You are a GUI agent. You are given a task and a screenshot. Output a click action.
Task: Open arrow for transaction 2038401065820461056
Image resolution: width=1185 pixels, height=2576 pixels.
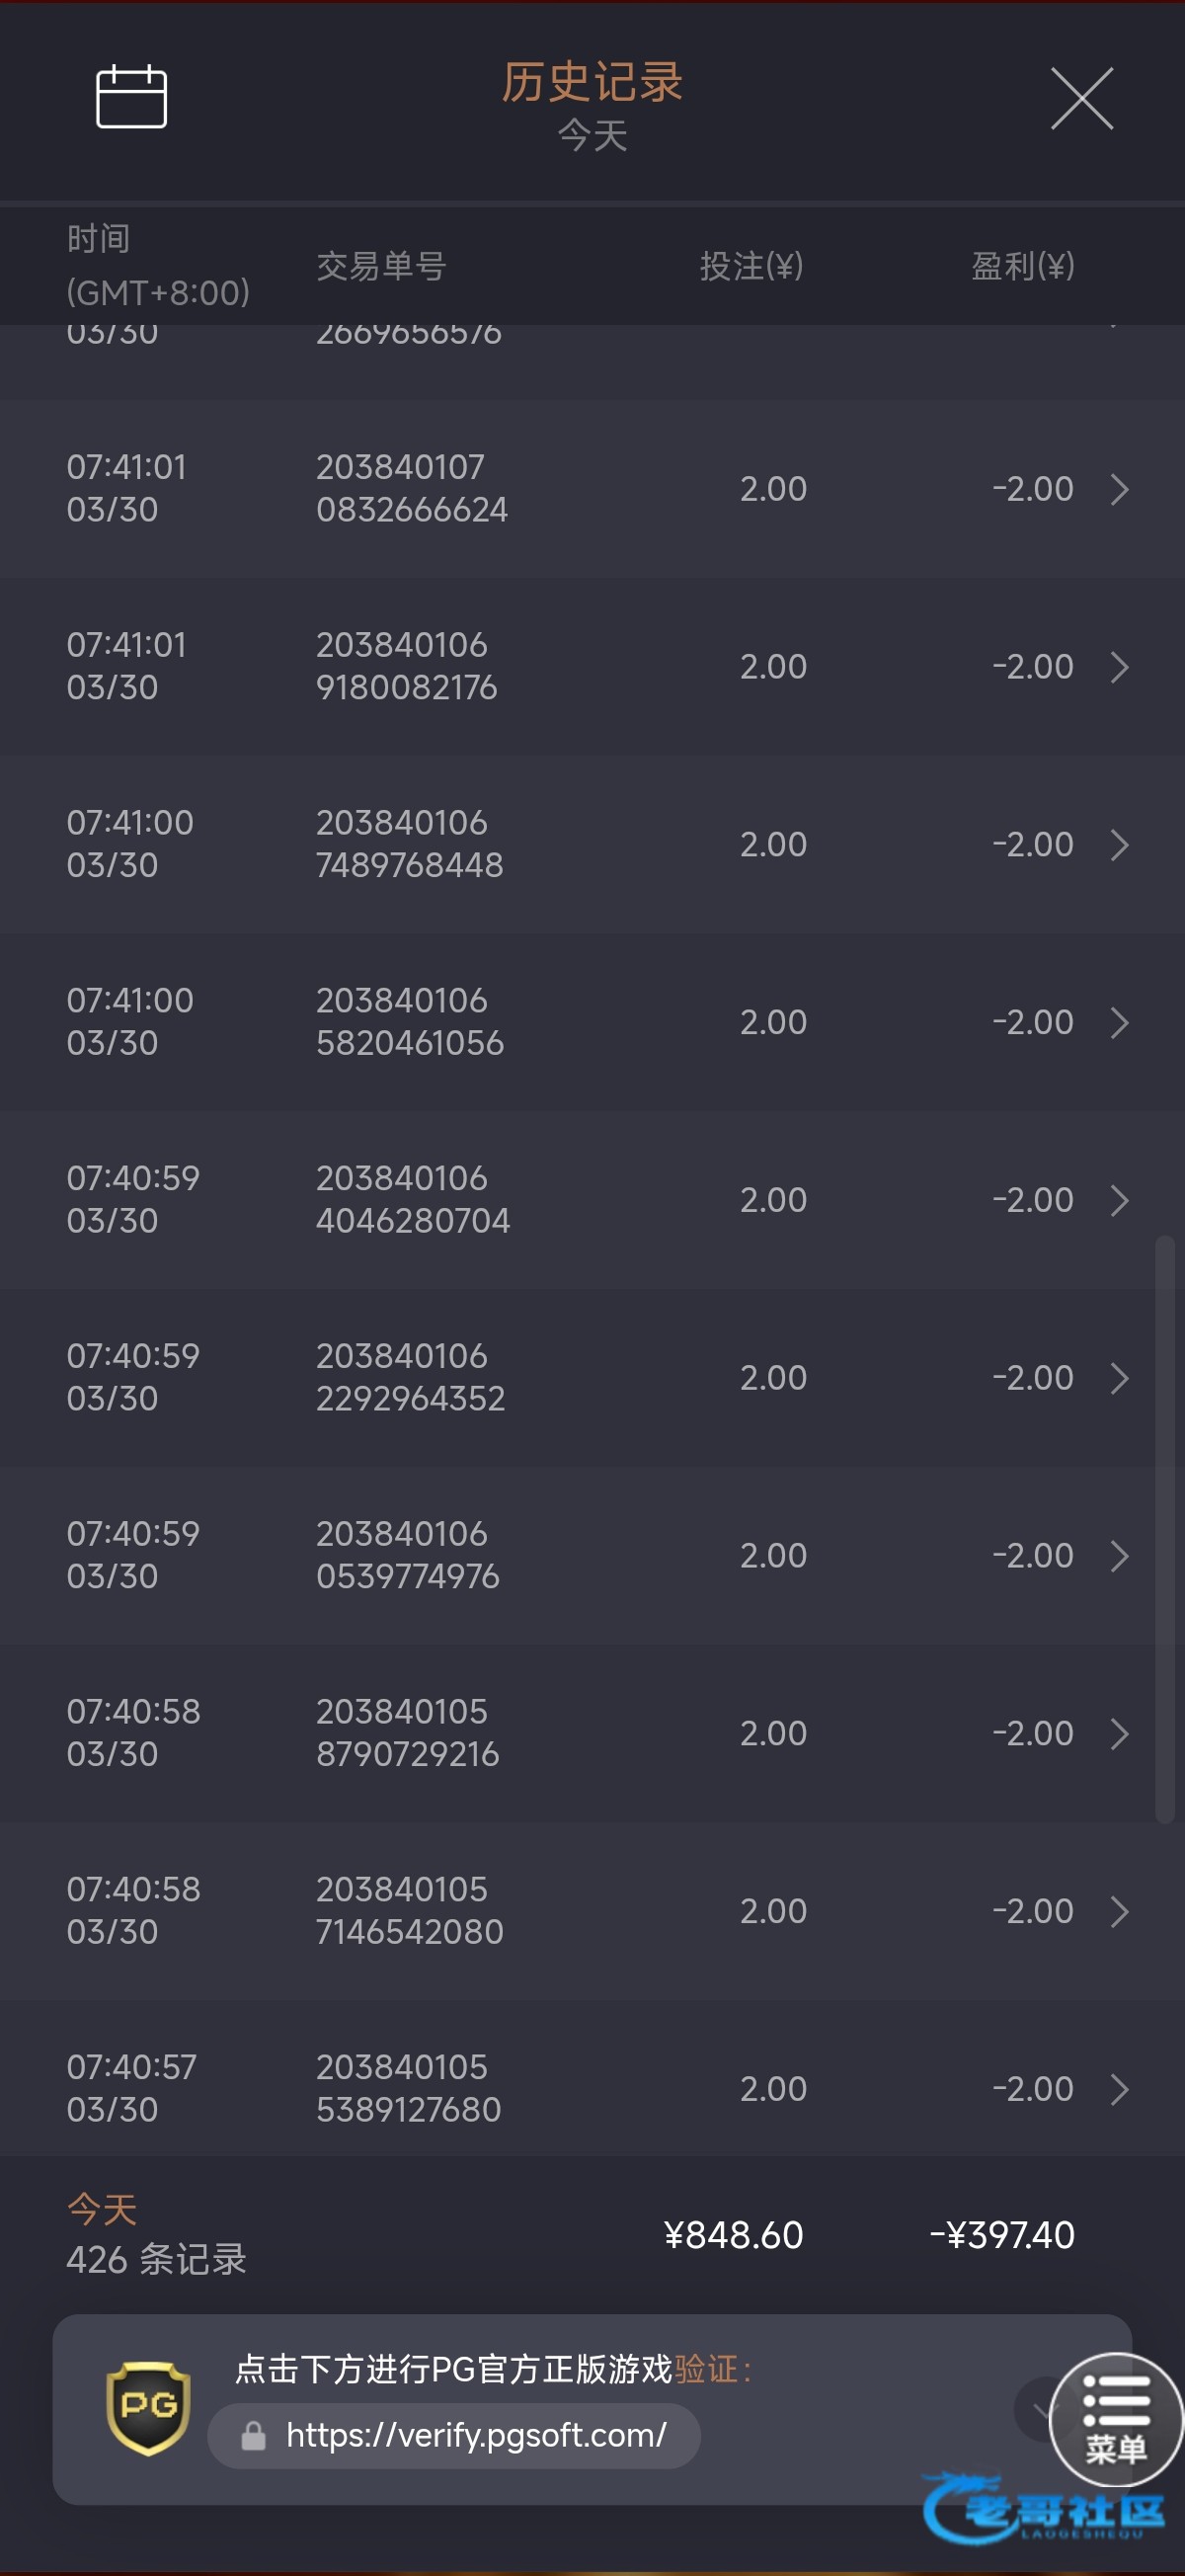[x=1119, y=1022]
